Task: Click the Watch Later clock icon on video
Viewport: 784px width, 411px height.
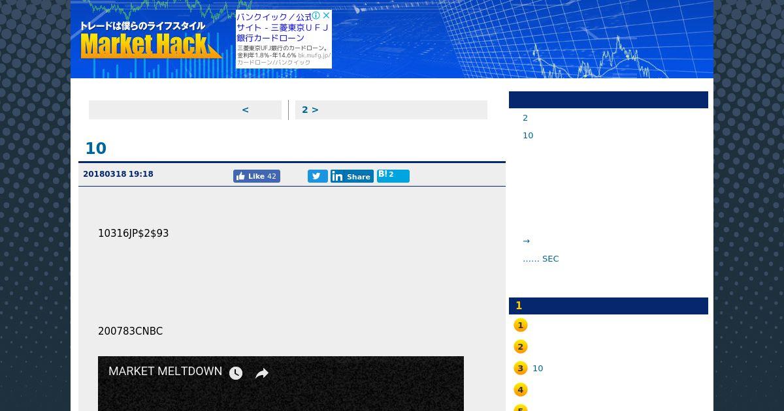Action: pos(236,373)
